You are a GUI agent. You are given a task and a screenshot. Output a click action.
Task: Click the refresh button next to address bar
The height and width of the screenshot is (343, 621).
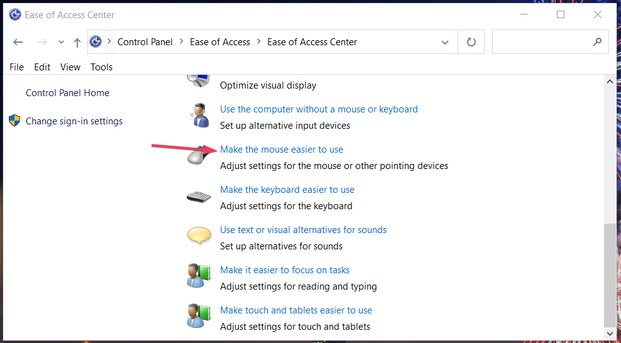point(471,42)
